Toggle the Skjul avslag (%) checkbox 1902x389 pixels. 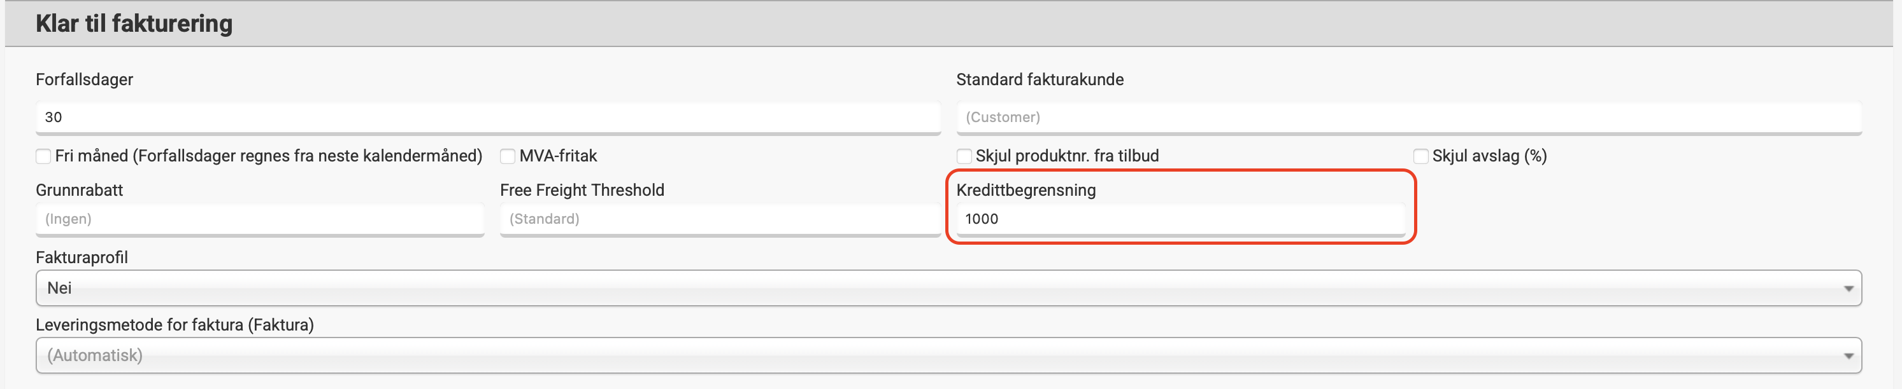(x=1420, y=156)
